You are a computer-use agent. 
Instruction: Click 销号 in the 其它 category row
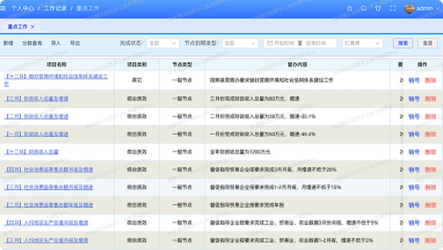[x=414, y=81]
